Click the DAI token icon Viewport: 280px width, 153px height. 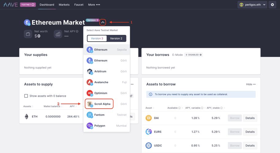point(149,118)
